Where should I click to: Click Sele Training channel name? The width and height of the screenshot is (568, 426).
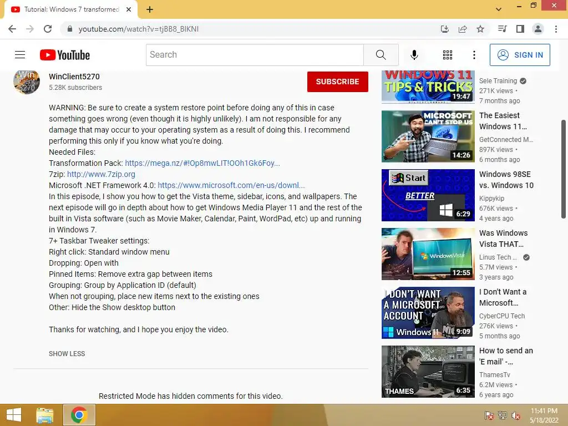click(x=498, y=81)
